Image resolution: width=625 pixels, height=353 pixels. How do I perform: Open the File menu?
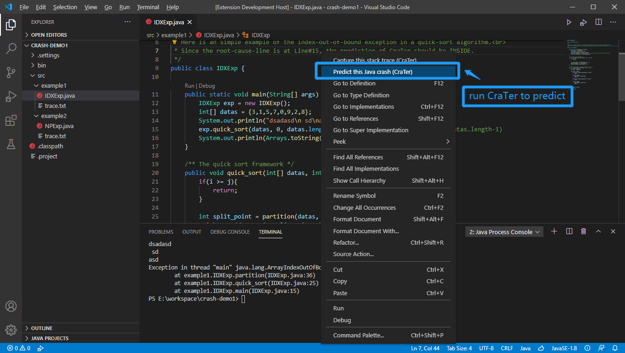pos(24,7)
